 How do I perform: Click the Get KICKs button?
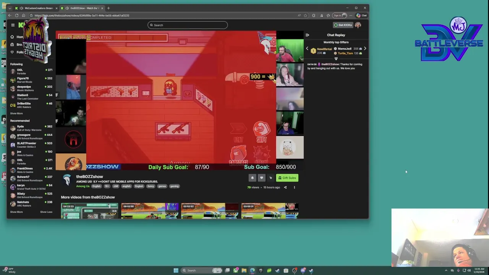point(343,25)
